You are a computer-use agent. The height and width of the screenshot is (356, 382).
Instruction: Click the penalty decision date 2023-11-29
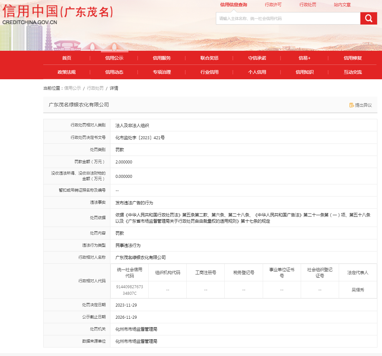[x=126, y=305]
